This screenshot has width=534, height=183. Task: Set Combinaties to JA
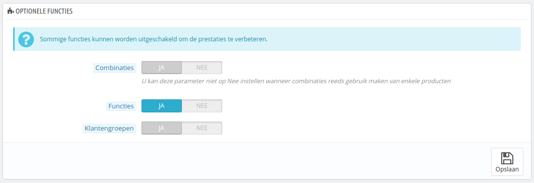click(x=162, y=68)
